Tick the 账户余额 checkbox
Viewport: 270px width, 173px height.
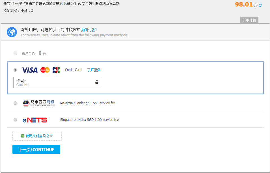pyautogui.click(x=15, y=53)
